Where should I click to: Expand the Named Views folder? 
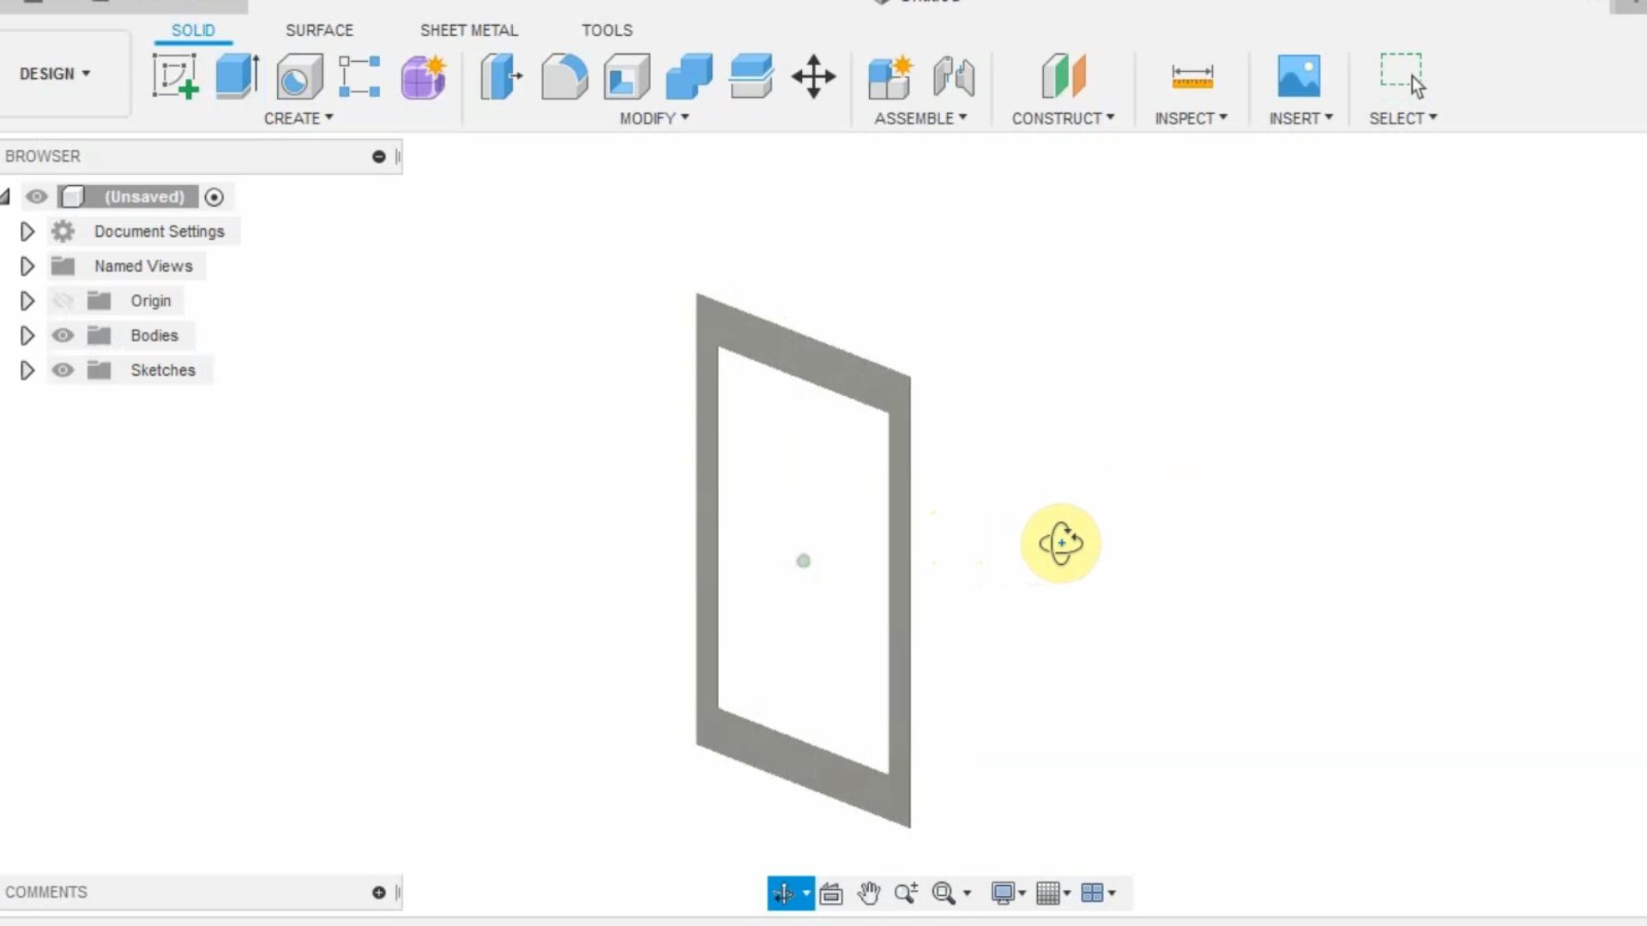(x=27, y=266)
